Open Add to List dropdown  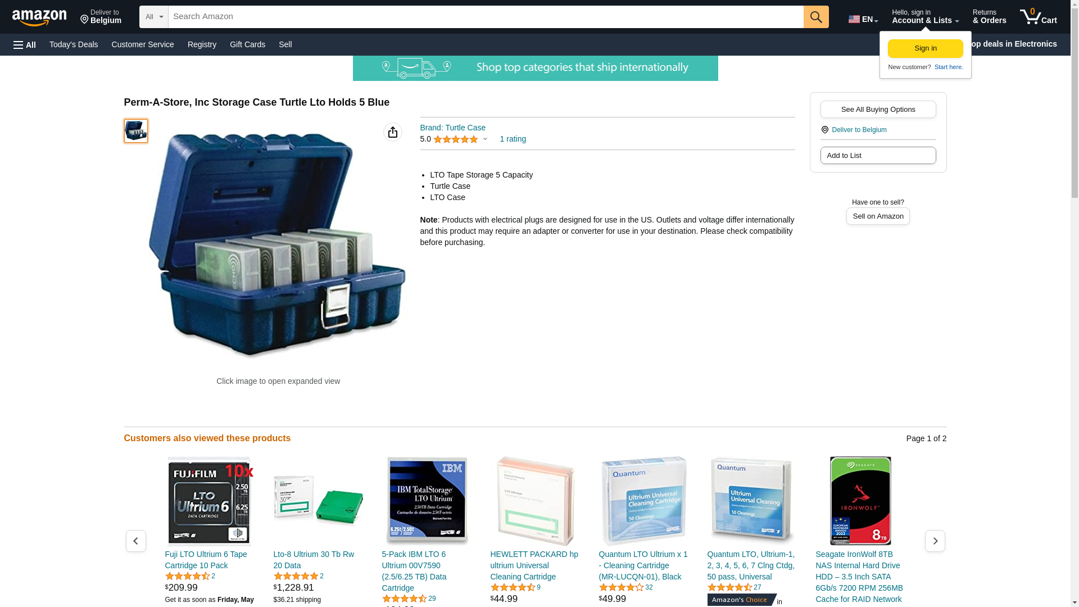point(878,155)
